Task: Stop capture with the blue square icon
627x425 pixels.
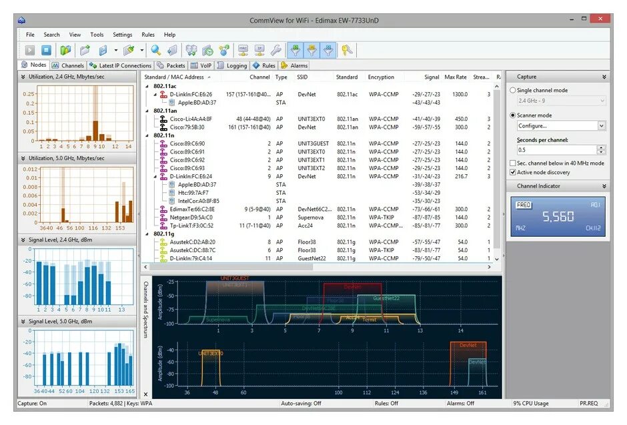Action: [x=47, y=51]
